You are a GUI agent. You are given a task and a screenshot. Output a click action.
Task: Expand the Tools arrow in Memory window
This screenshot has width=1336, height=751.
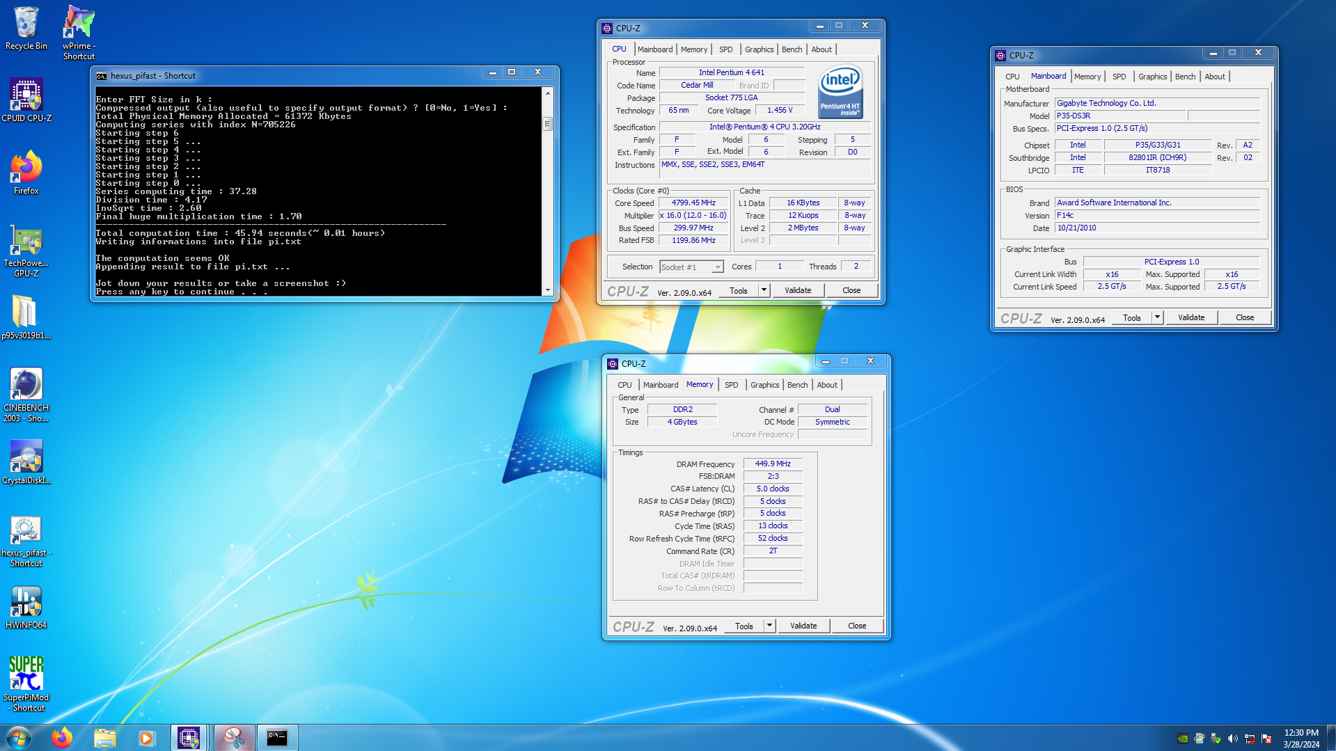tap(769, 626)
